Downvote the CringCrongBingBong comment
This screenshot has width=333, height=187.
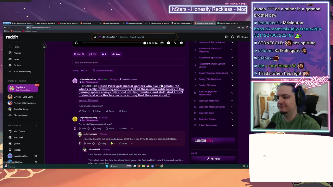[88, 129]
